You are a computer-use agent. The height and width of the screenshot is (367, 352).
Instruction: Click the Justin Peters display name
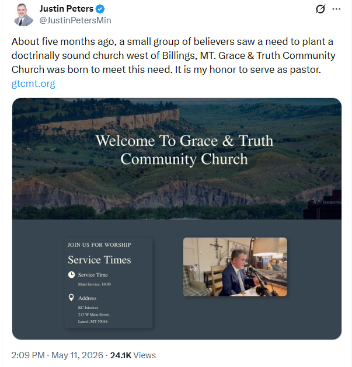click(67, 9)
